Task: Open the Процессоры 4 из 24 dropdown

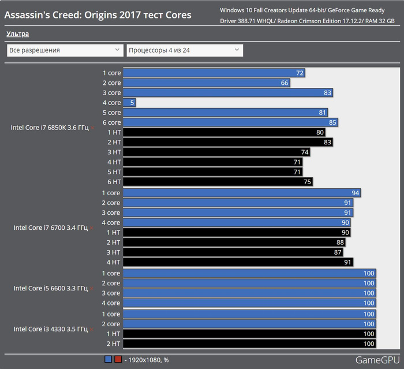Action: click(184, 50)
